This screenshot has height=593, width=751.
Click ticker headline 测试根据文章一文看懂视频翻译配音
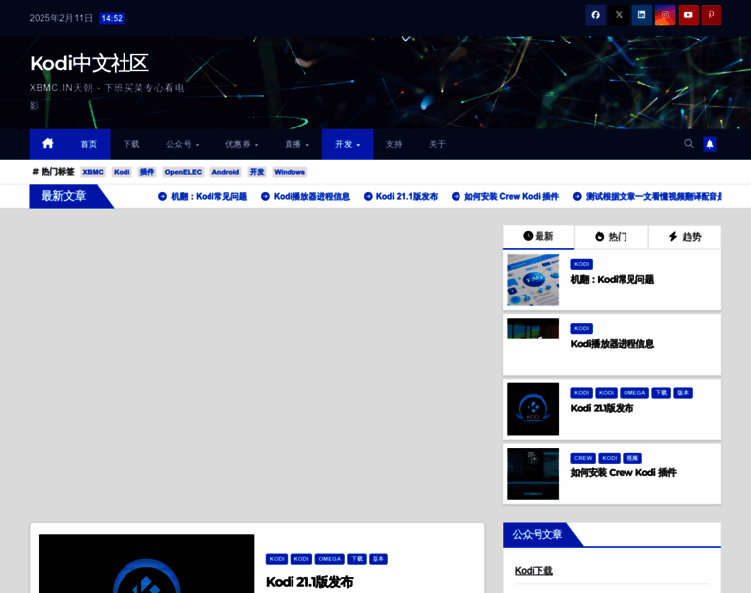tap(654, 196)
